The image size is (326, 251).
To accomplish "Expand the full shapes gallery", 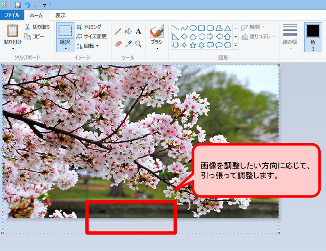I will tap(236, 45).
